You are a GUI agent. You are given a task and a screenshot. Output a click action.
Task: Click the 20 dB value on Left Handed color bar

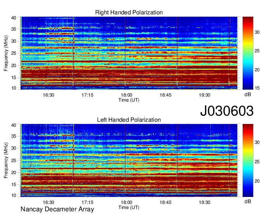257,181
